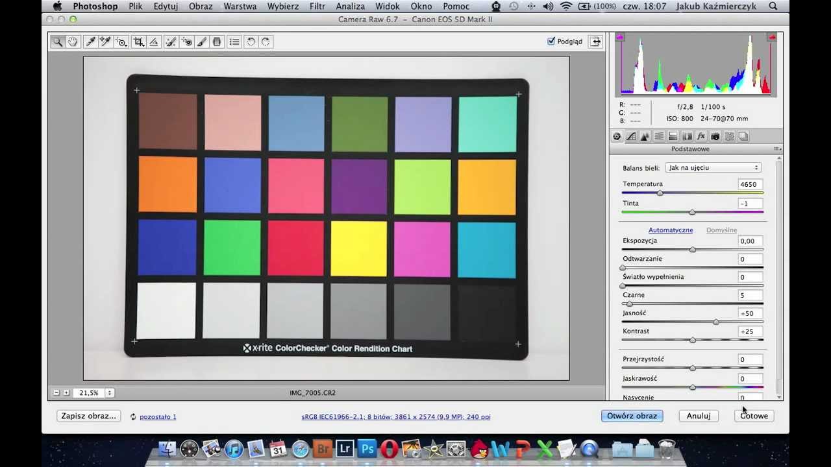This screenshot has height=467, width=831.
Task: Open the Okno menu
Action: coord(421,6)
